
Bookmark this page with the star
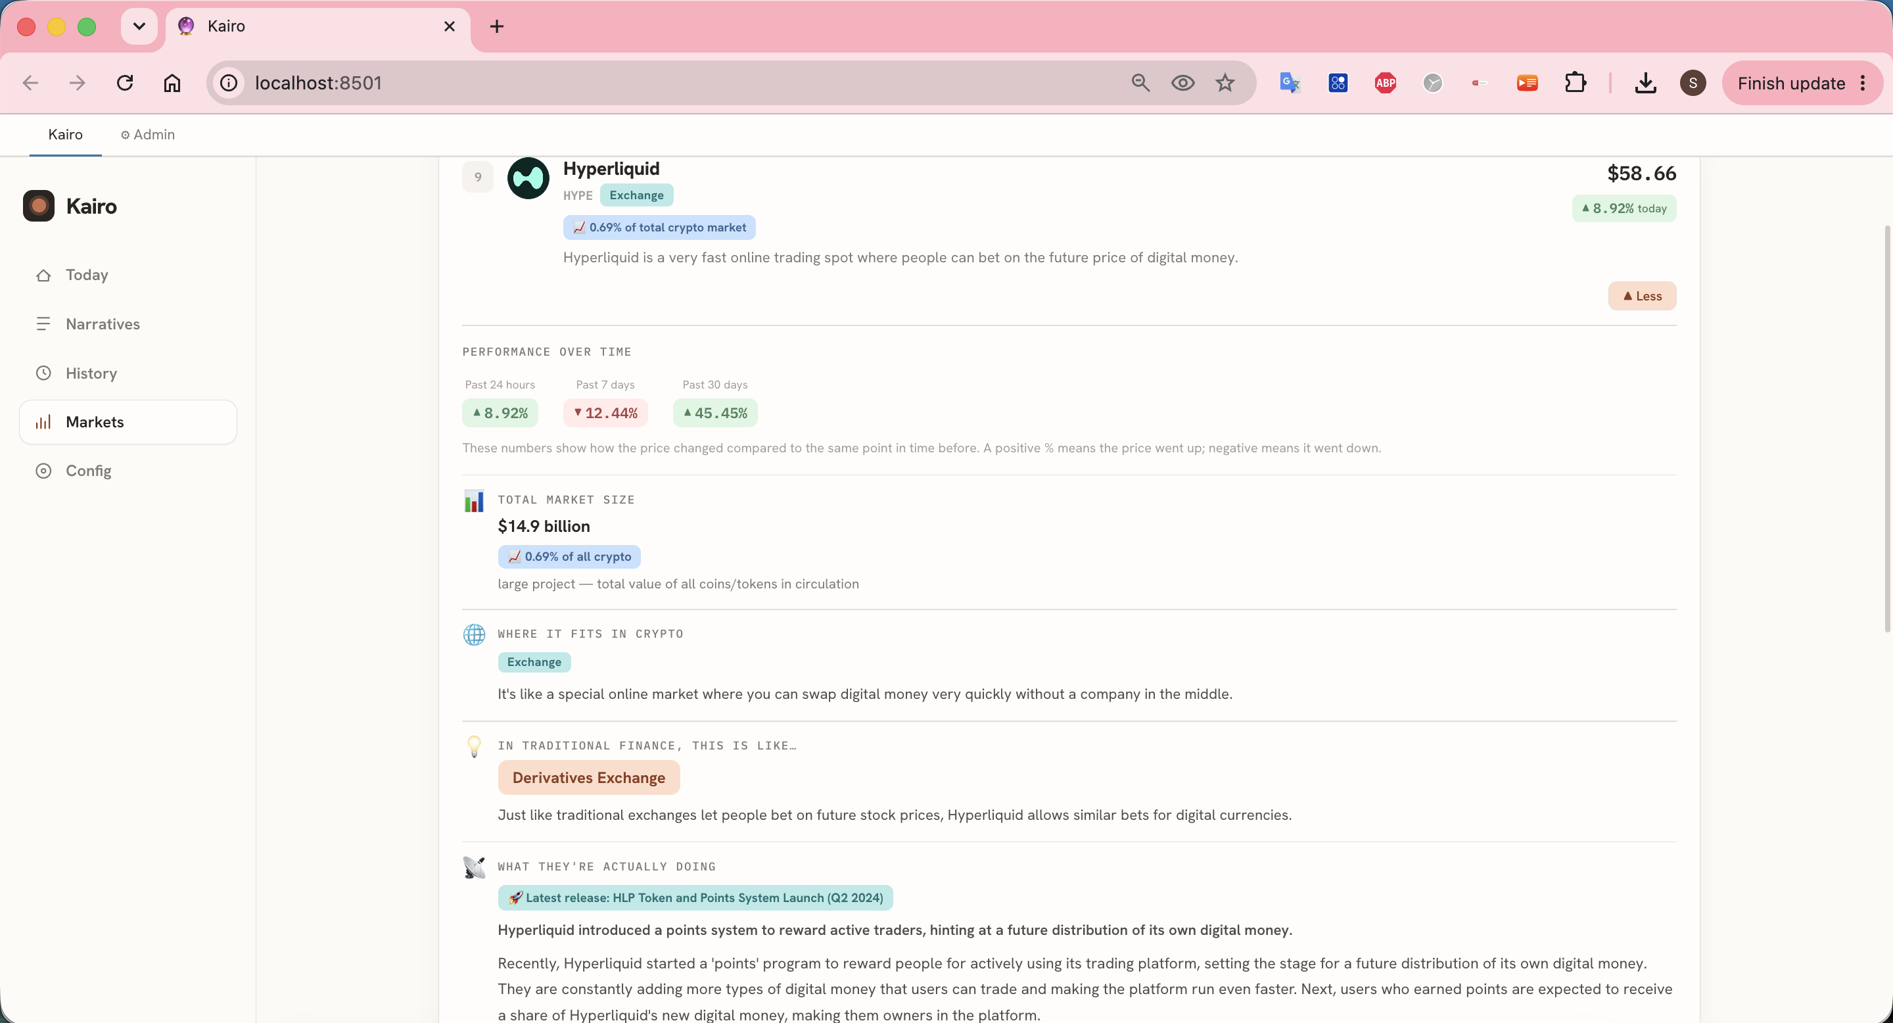click(x=1225, y=83)
